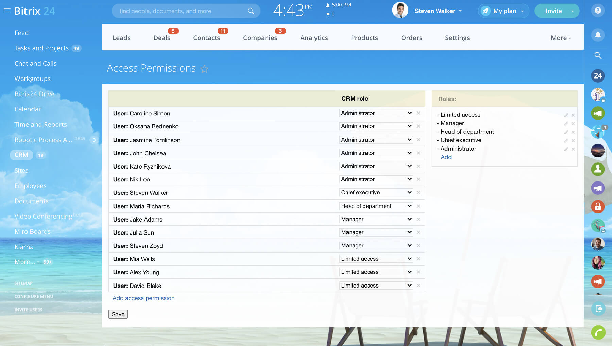This screenshot has width=612, height=346.
Task: Open the Analytics tab
Action: [x=314, y=38]
